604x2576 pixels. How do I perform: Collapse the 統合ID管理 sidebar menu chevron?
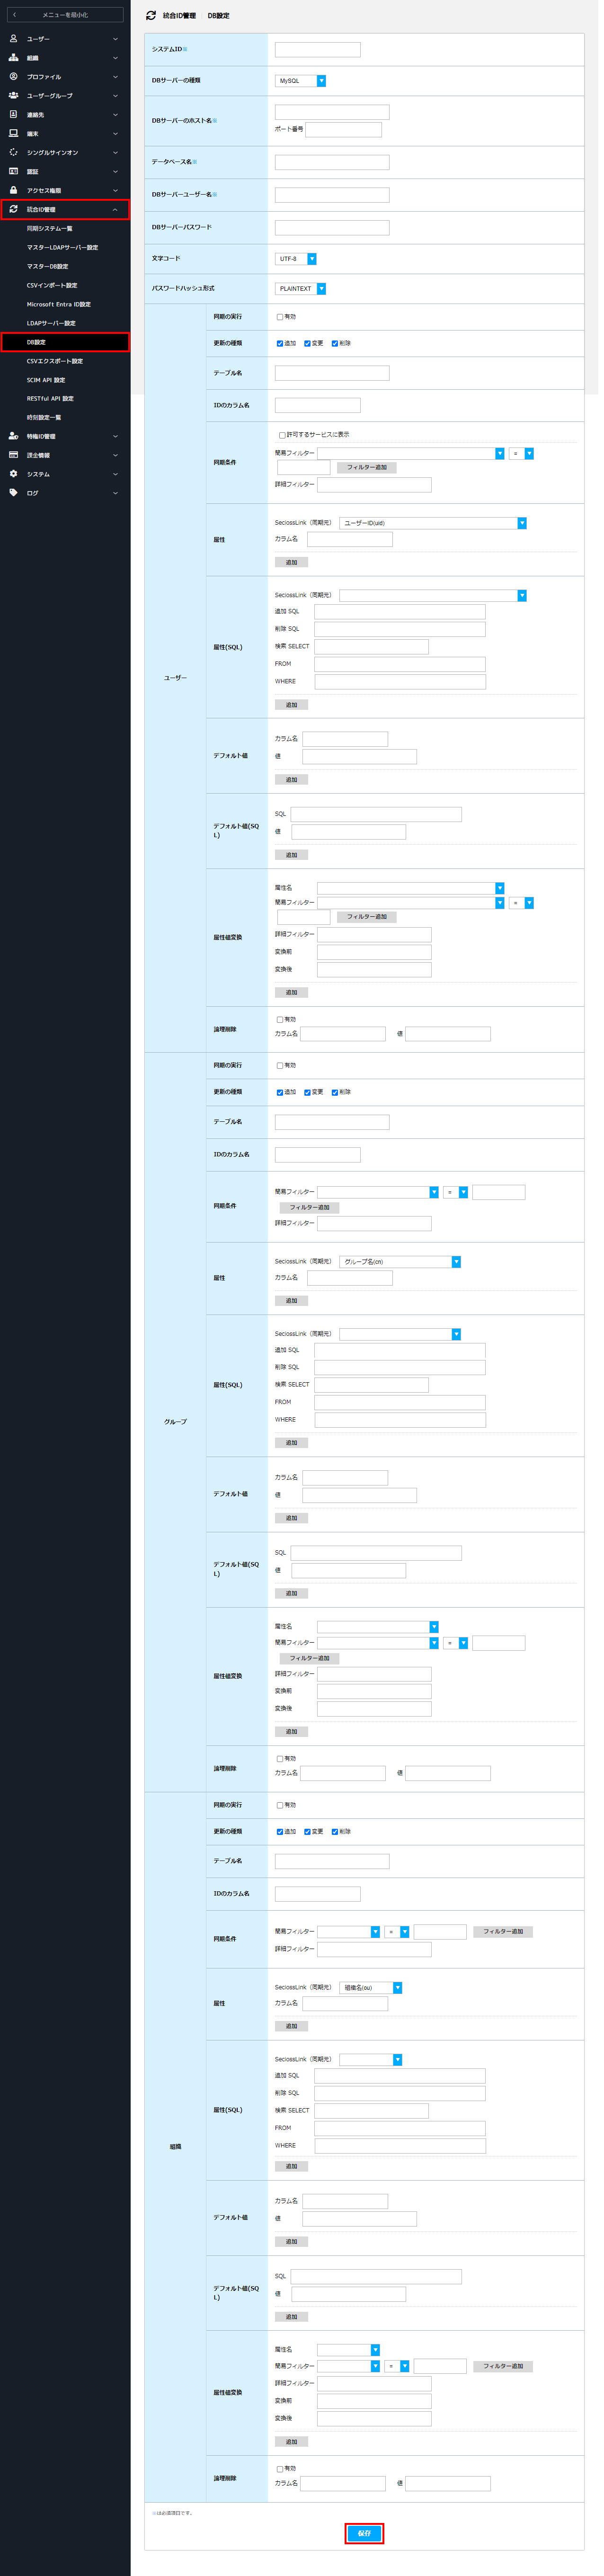(x=115, y=210)
